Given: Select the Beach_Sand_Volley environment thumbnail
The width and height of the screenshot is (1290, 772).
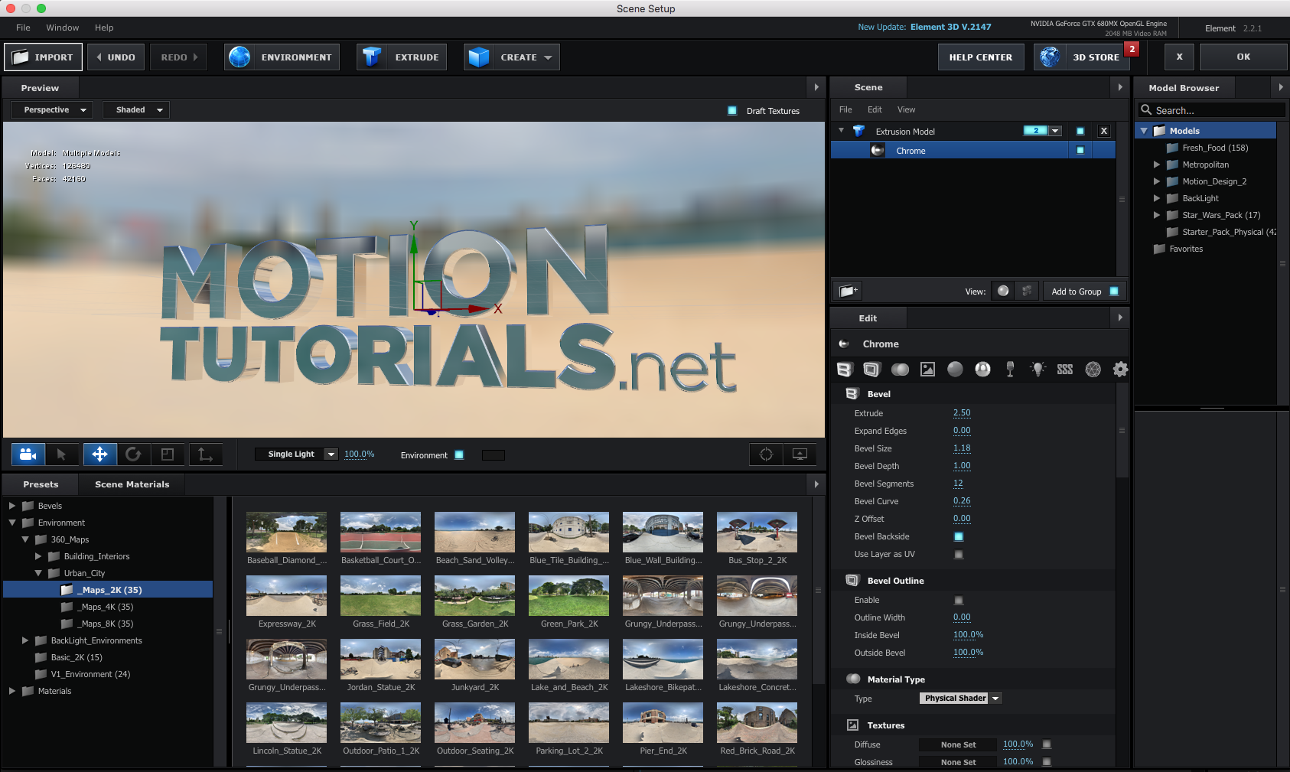Looking at the screenshot, I should click(x=474, y=532).
